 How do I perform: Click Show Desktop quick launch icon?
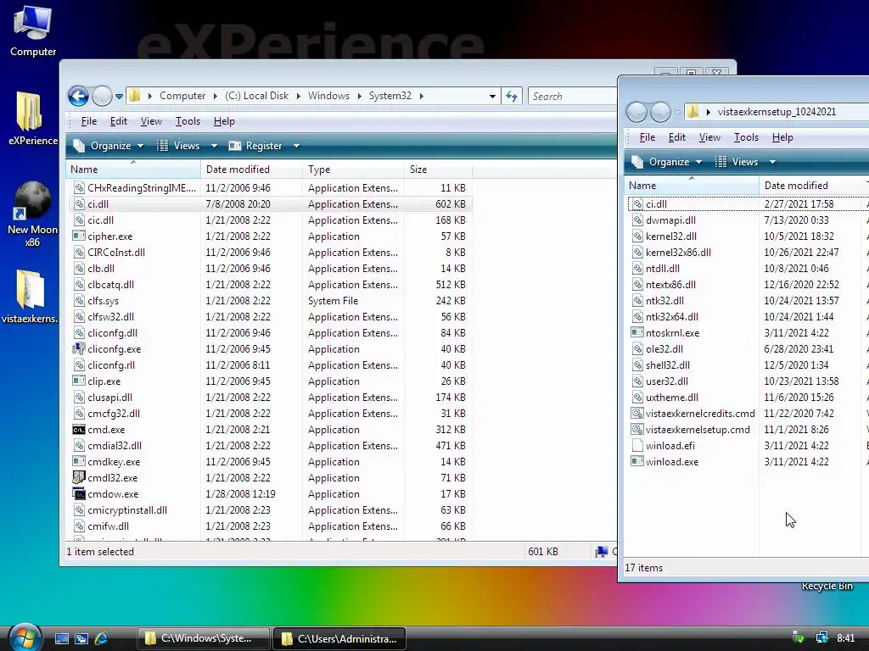pyautogui.click(x=61, y=639)
